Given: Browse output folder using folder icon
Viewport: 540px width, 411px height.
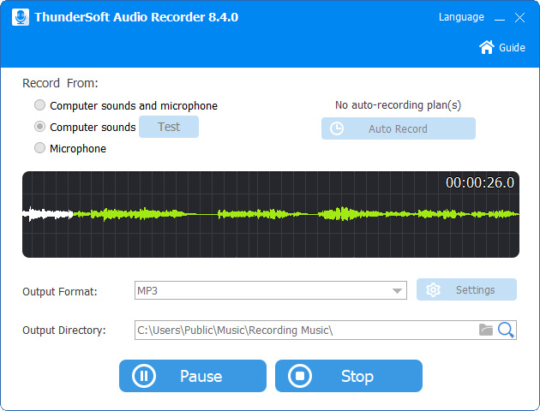Looking at the screenshot, I should coord(486,330).
